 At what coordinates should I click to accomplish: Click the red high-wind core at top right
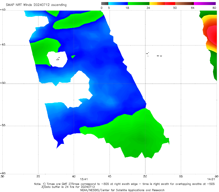click(x=212, y=34)
